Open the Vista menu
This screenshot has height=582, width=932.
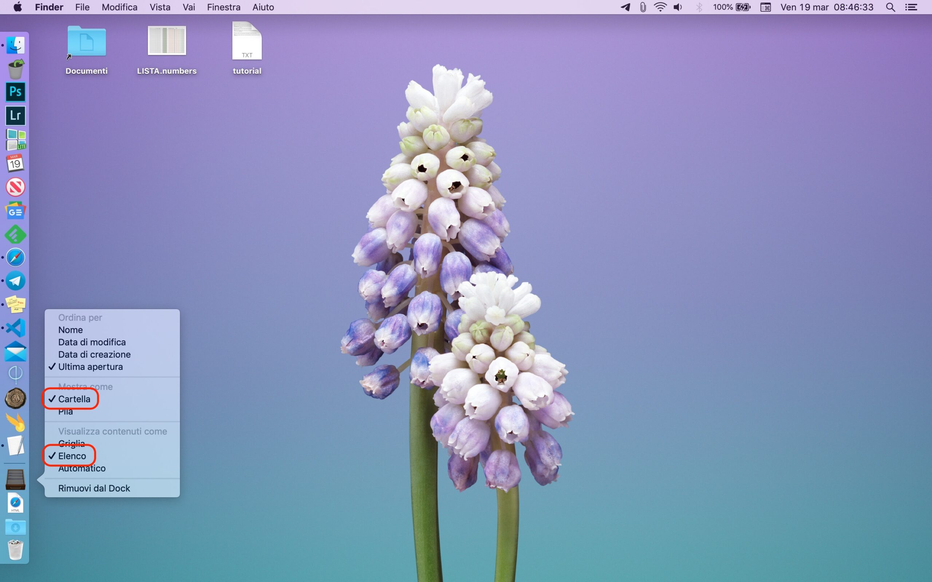click(x=160, y=7)
